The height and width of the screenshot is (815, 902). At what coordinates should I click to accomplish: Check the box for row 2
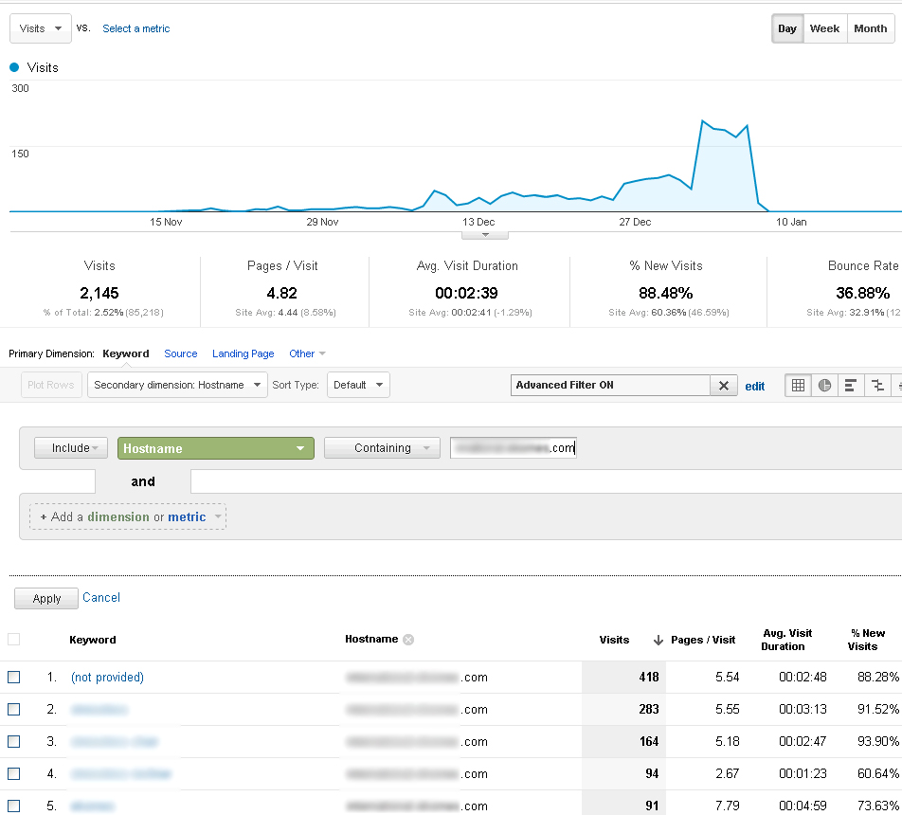[x=14, y=709]
